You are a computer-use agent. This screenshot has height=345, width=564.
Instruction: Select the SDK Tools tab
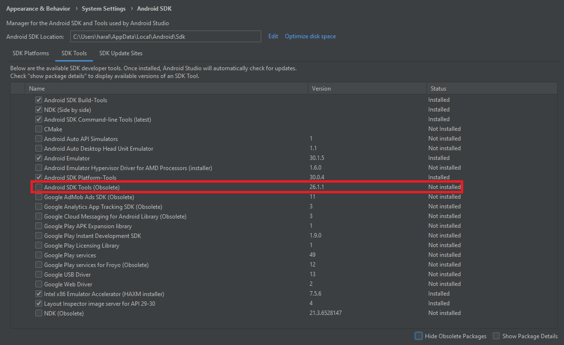[74, 53]
